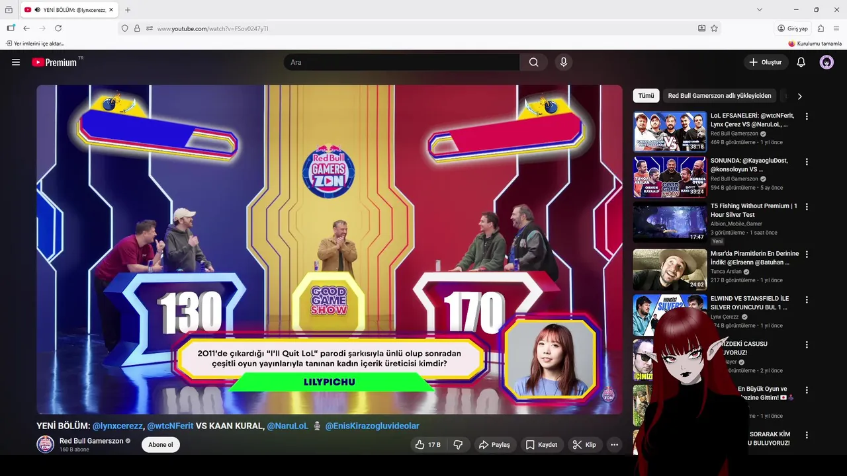Click the Yeni badge on T5 Fishing
847x476 pixels.
tap(717, 241)
